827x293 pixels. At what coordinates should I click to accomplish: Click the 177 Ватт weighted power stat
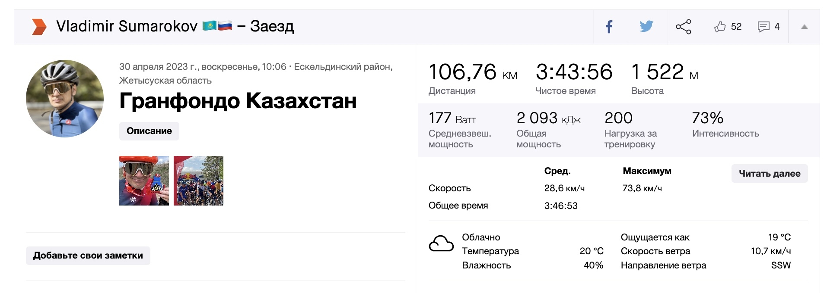pos(452,118)
